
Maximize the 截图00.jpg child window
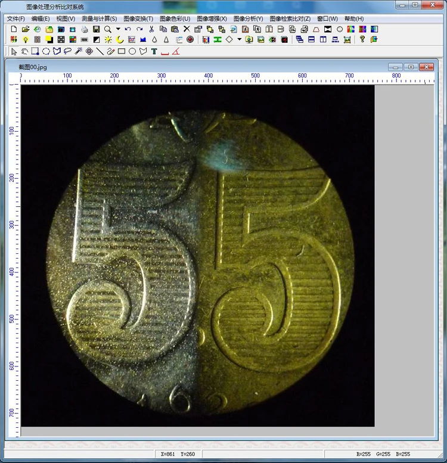pos(411,67)
